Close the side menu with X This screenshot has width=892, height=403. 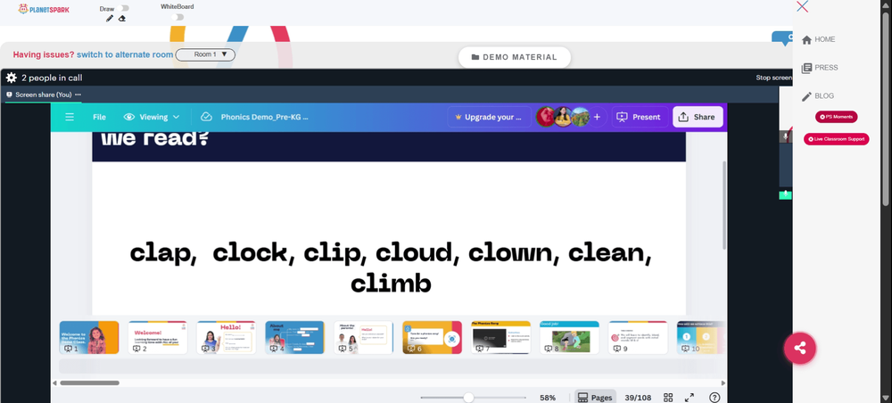[x=802, y=6]
